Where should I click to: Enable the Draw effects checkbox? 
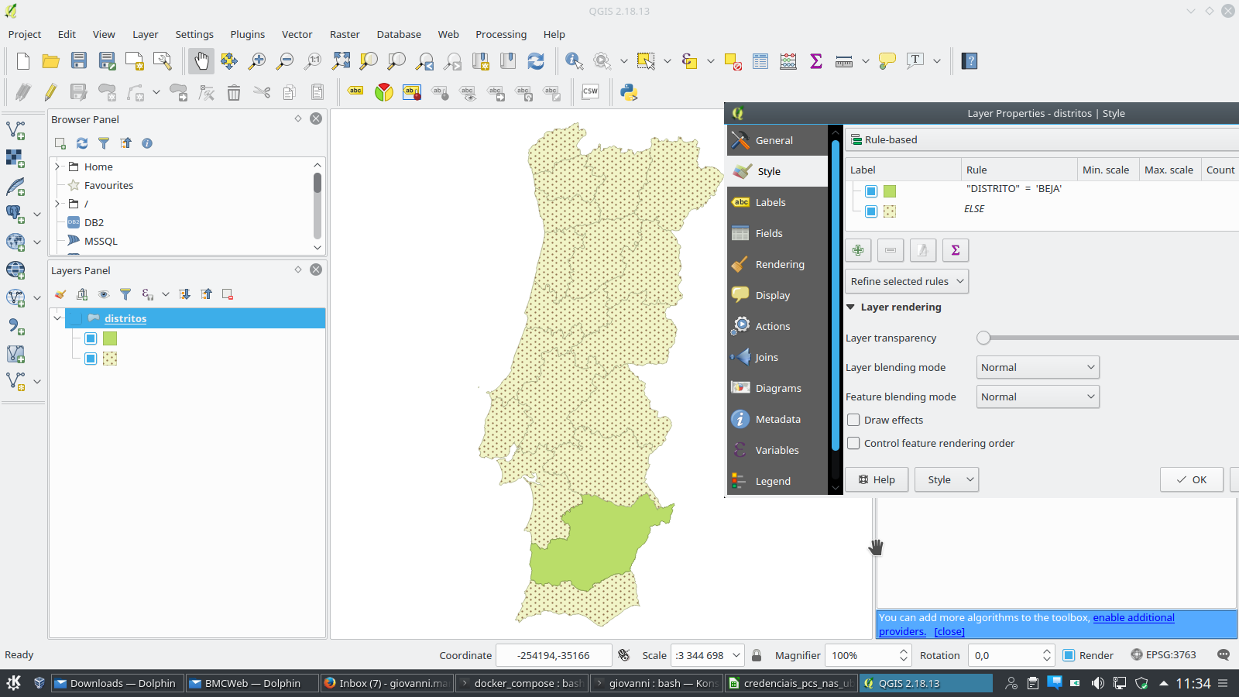tap(853, 420)
